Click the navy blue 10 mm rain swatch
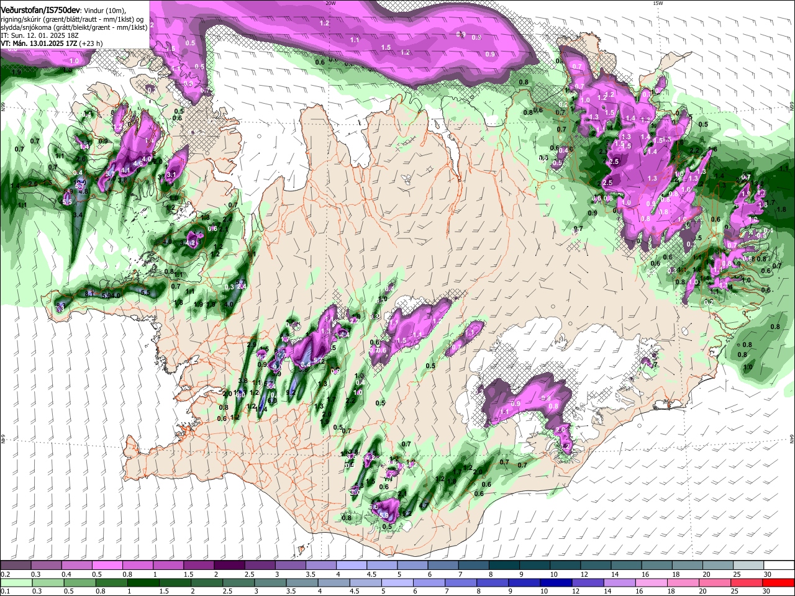This screenshot has width=795, height=596. click(555, 582)
